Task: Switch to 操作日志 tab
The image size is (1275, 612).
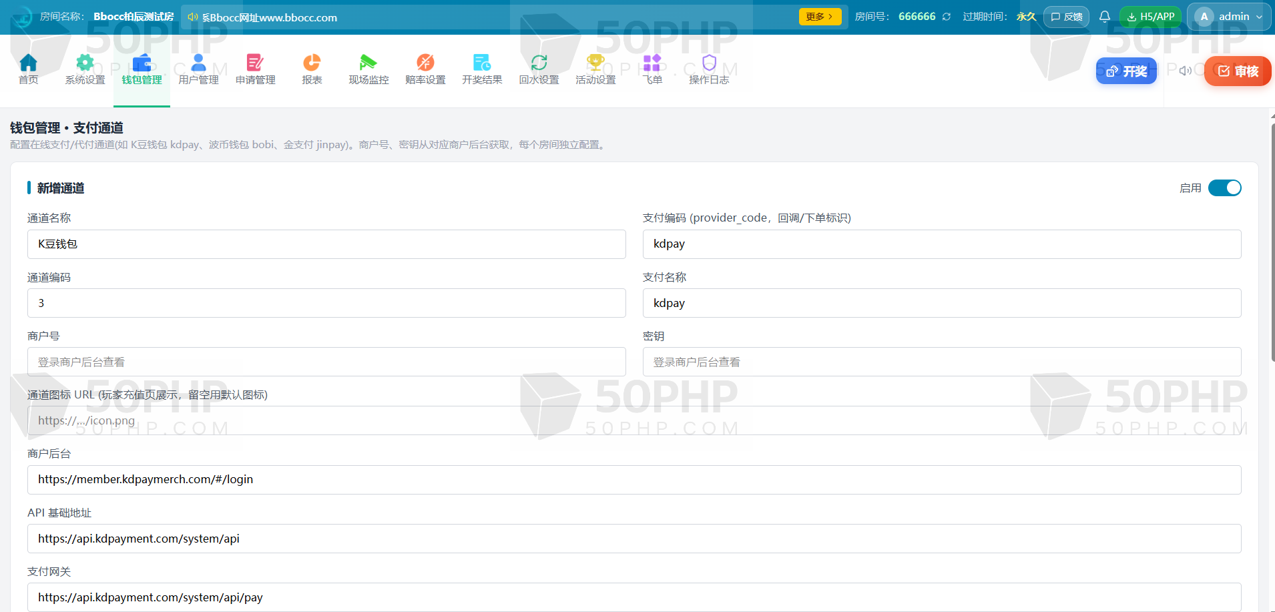Action: point(709,70)
